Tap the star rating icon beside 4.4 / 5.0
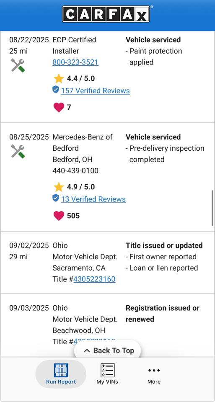215x402 pixels. coord(59,78)
